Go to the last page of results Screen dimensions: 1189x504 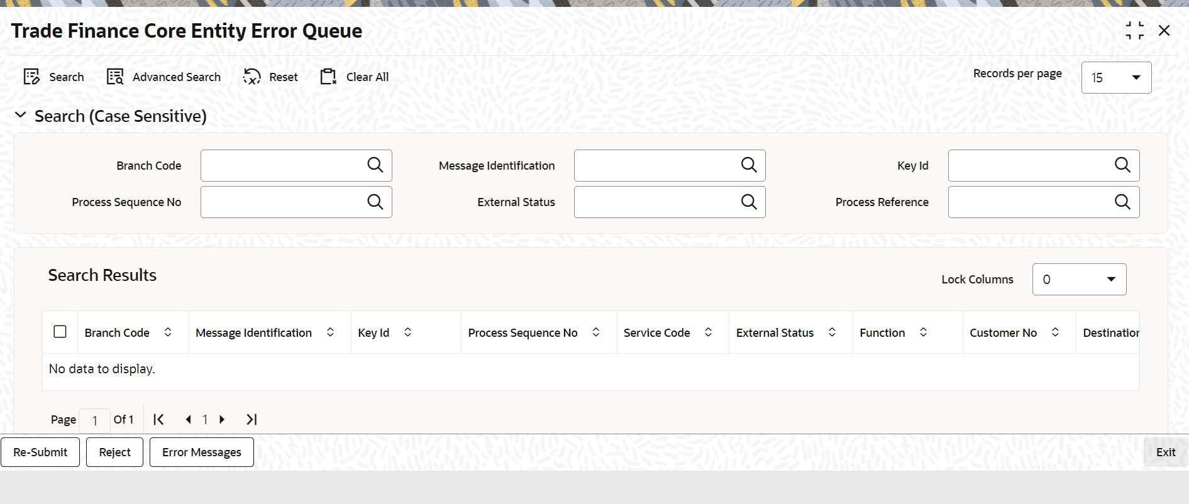pos(252,419)
